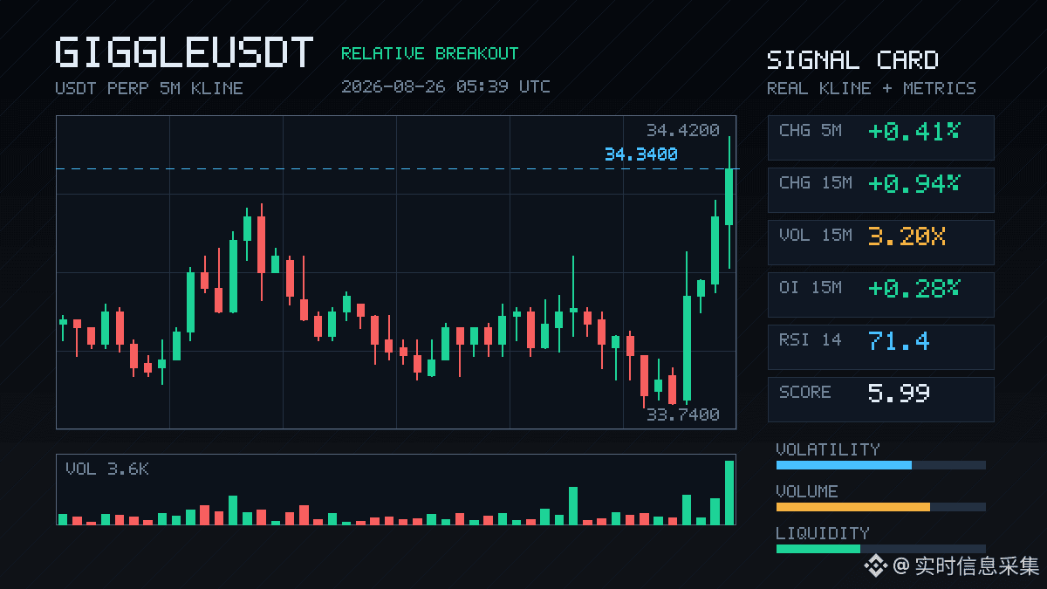This screenshot has width=1047, height=589.
Task: Click the GIGGLEUSDT symbol title
Action: click(x=184, y=52)
